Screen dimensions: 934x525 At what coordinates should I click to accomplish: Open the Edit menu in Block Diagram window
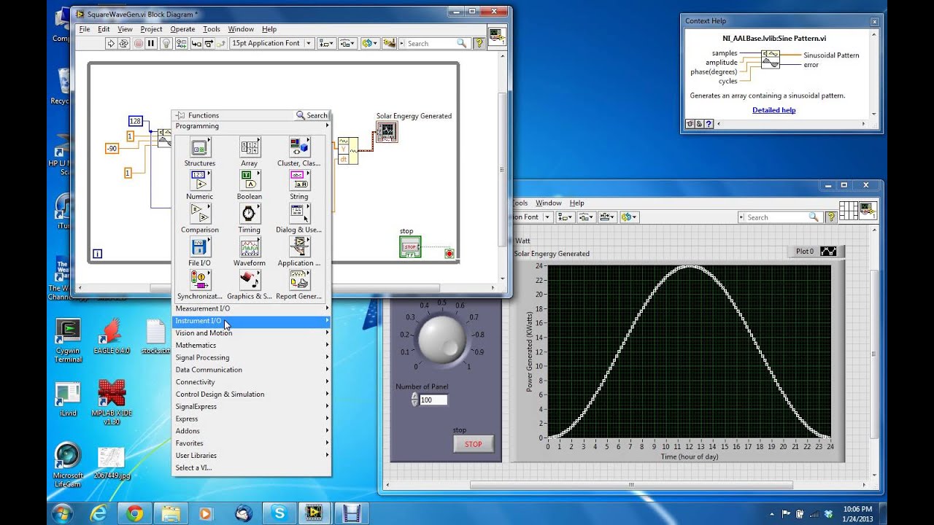click(104, 29)
